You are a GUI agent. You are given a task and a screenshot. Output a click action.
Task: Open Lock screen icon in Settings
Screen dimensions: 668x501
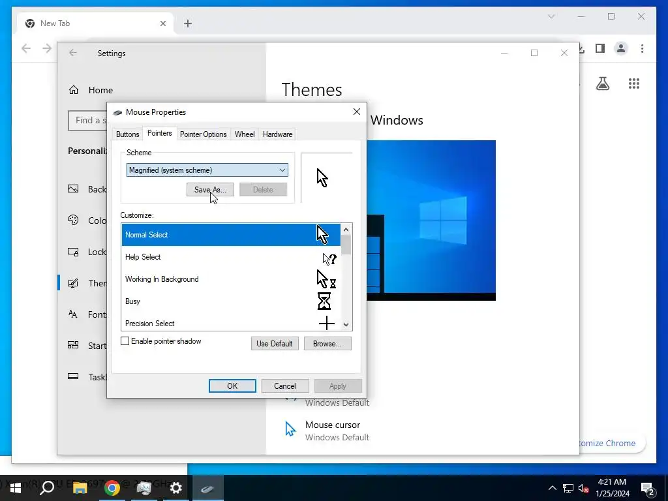(73, 252)
